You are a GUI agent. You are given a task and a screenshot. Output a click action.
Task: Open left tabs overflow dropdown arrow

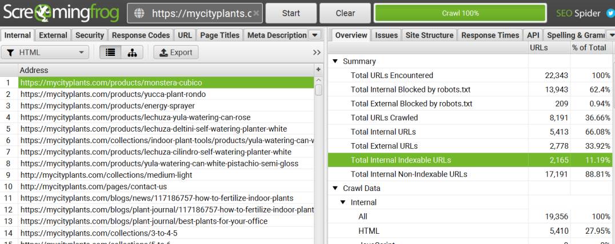(314, 35)
